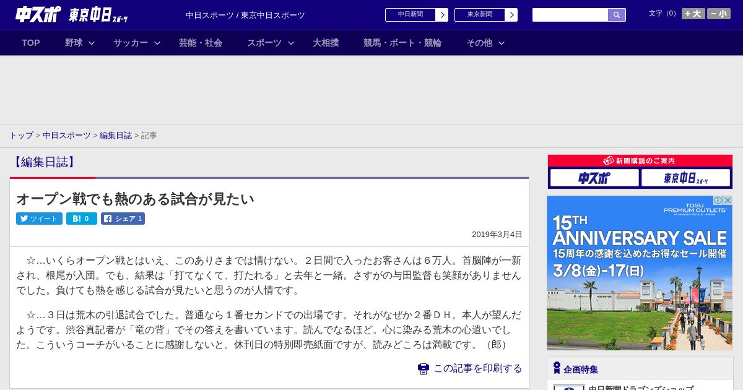Close the ad with X icon
Viewport: 743px width, 390px height.
728,201
